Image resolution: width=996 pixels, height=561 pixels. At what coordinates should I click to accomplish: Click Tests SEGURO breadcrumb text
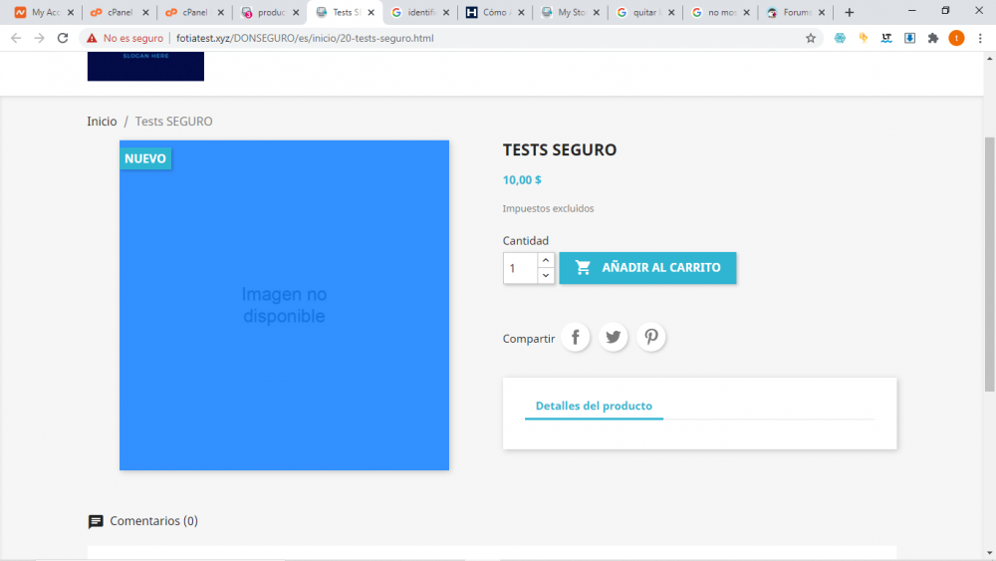click(173, 122)
